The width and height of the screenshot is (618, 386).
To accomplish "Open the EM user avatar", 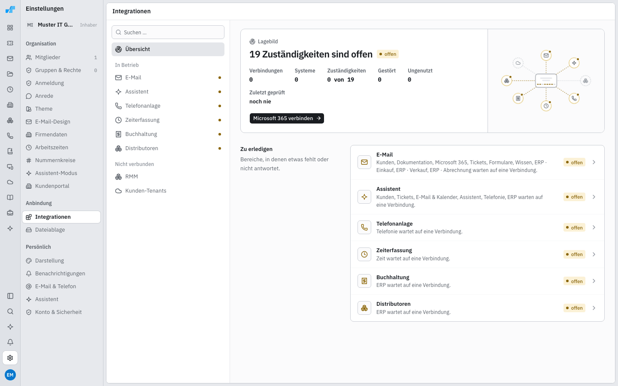I will tap(10, 375).
